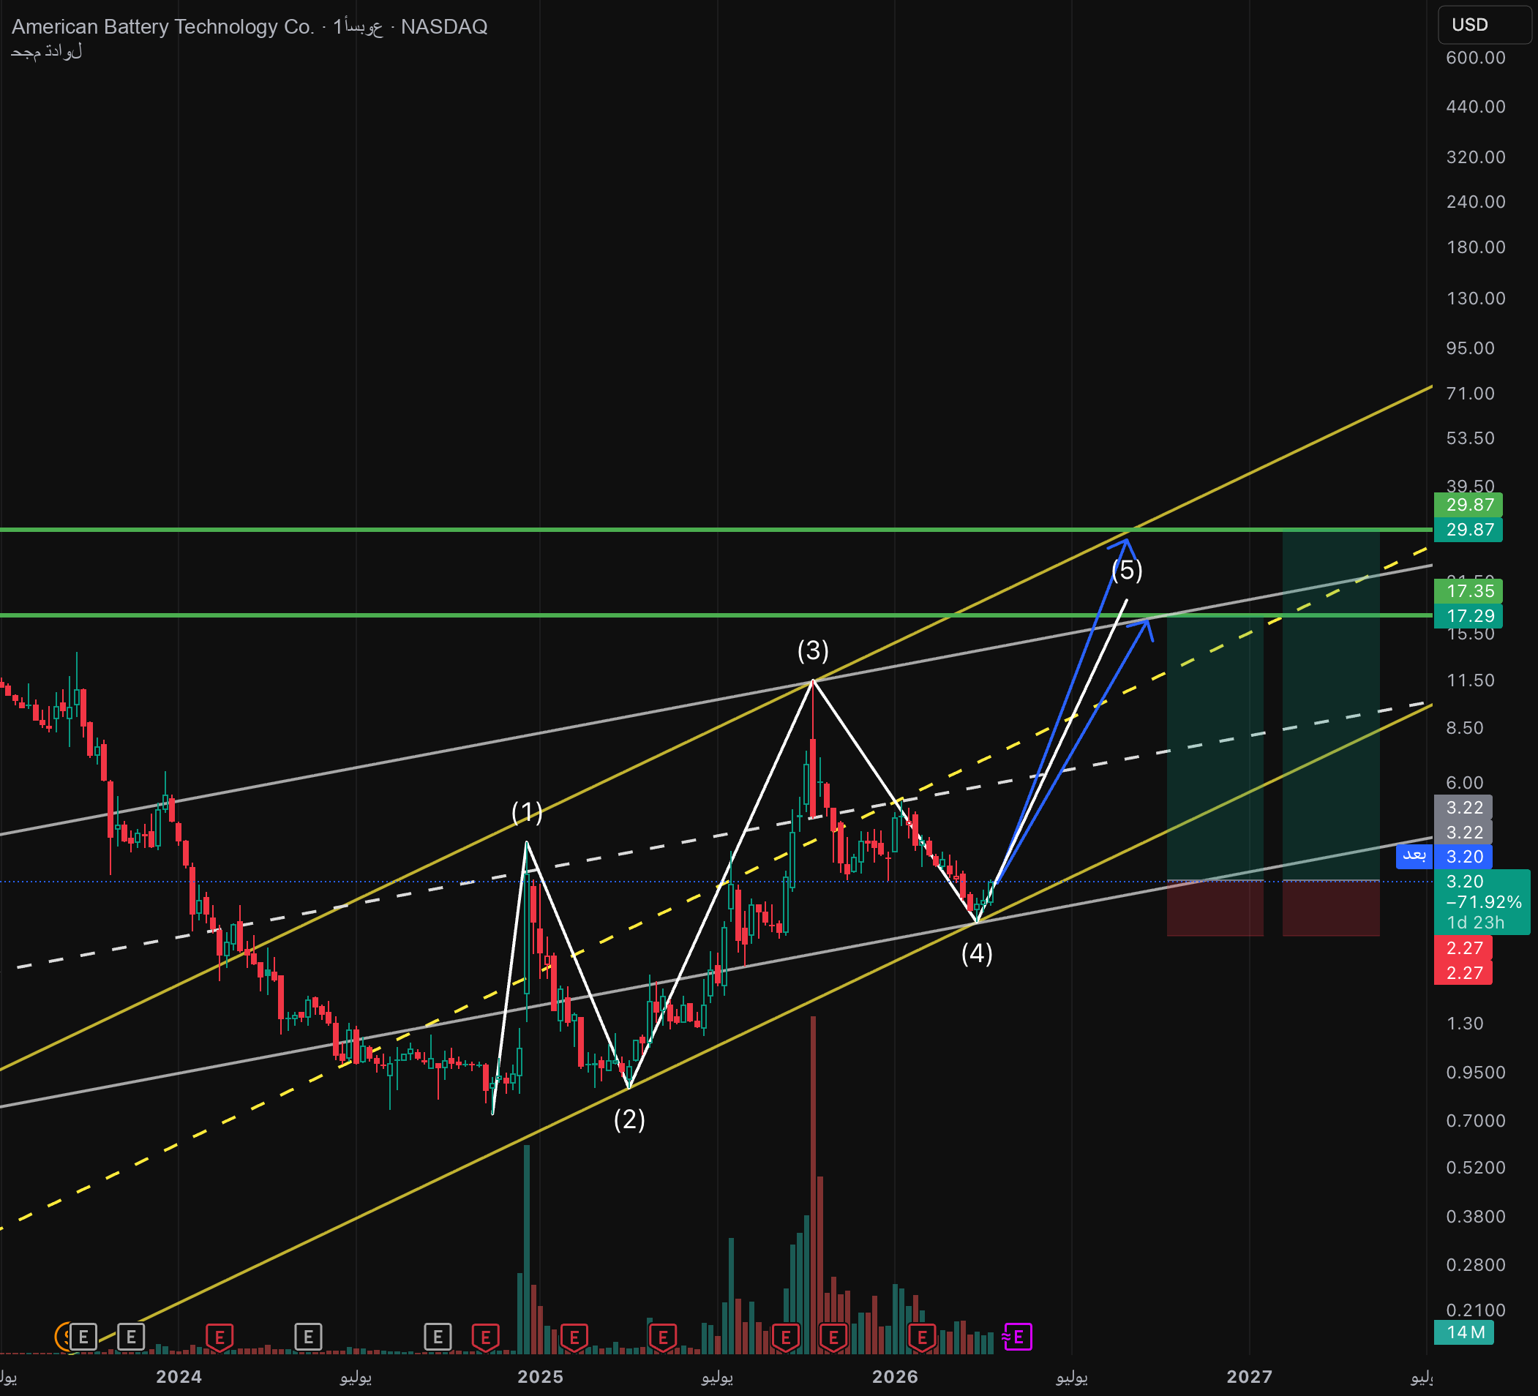Click the volume indicator legend under title

tap(47, 52)
